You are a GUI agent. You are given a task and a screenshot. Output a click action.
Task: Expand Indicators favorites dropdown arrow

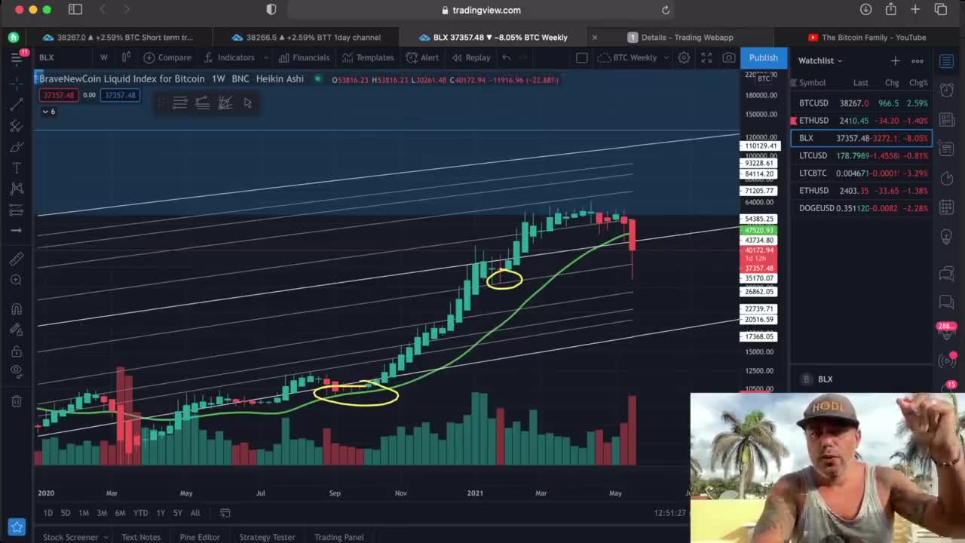click(x=266, y=57)
